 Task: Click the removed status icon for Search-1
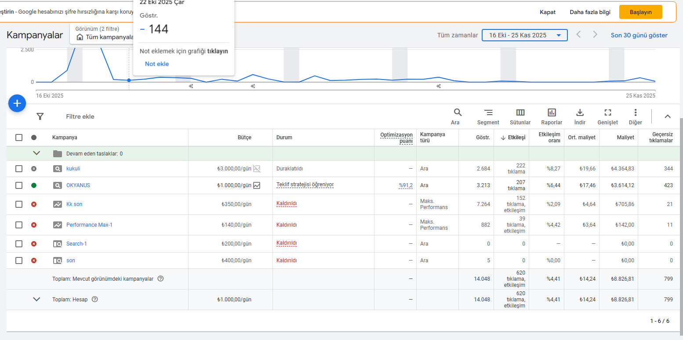(34, 244)
